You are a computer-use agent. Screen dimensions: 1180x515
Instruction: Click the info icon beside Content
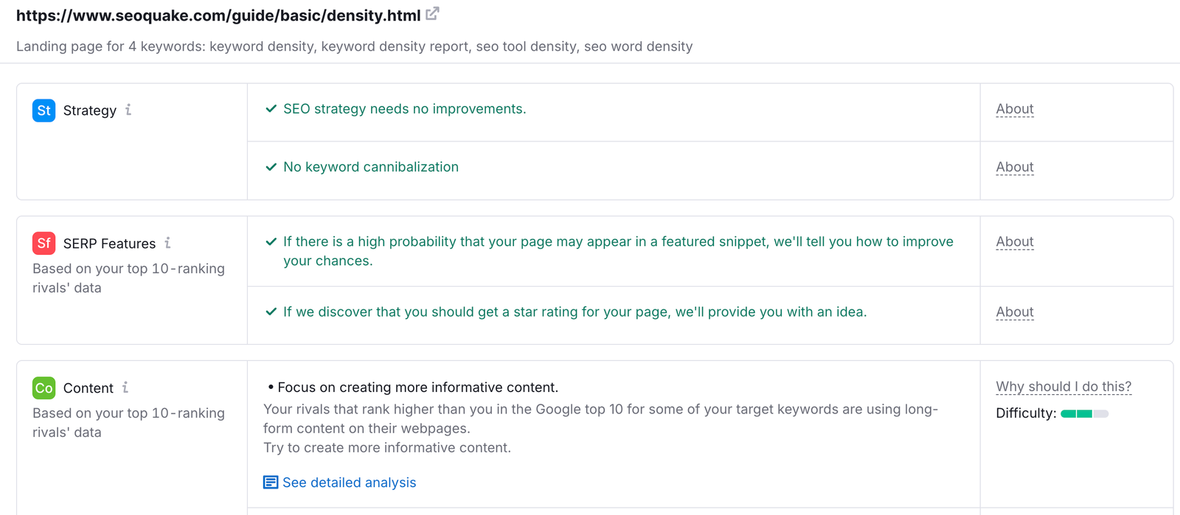(x=125, y=387)
